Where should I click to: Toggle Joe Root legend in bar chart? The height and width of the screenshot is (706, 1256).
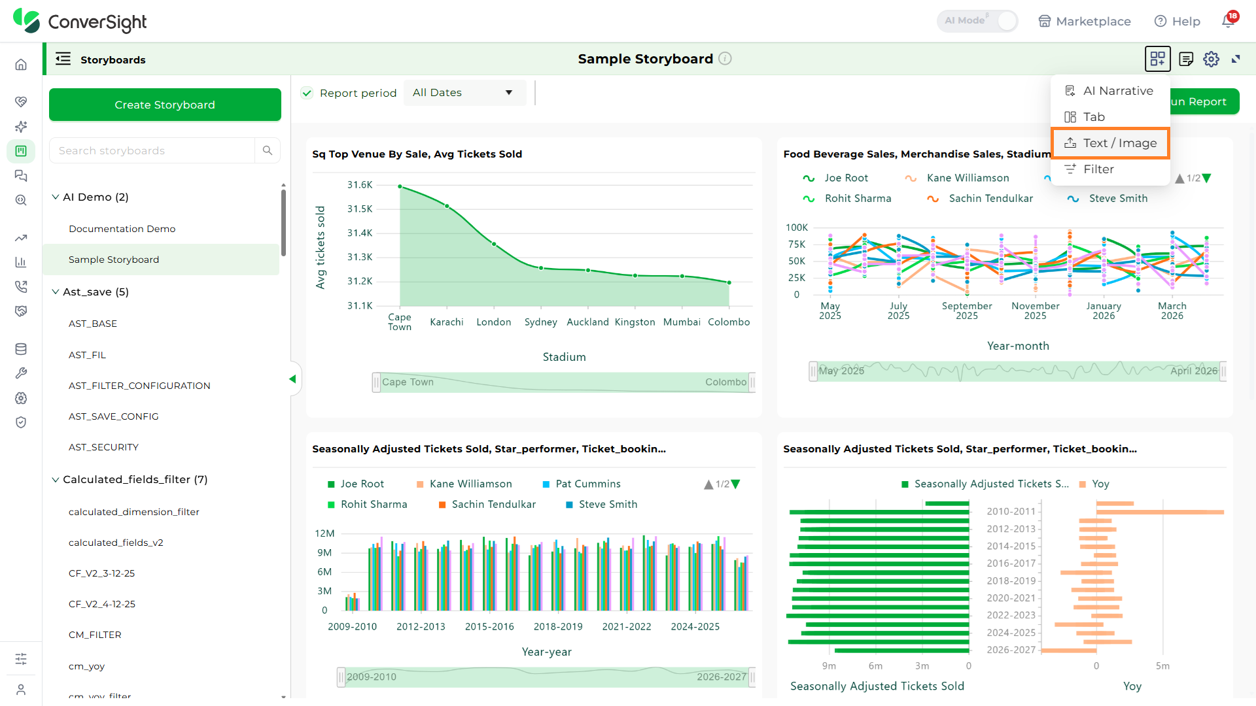tap(355, 484)
